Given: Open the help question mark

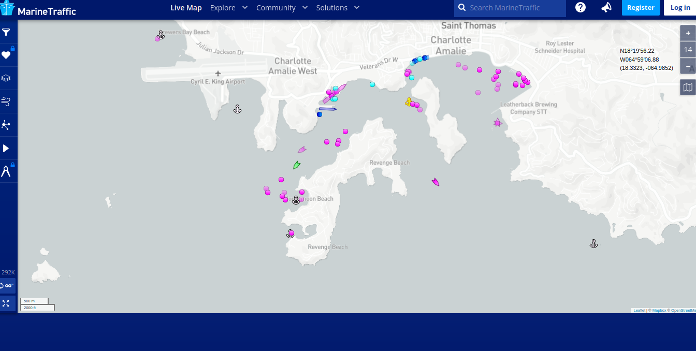Looking at the screenshot, I should (581, 8).
